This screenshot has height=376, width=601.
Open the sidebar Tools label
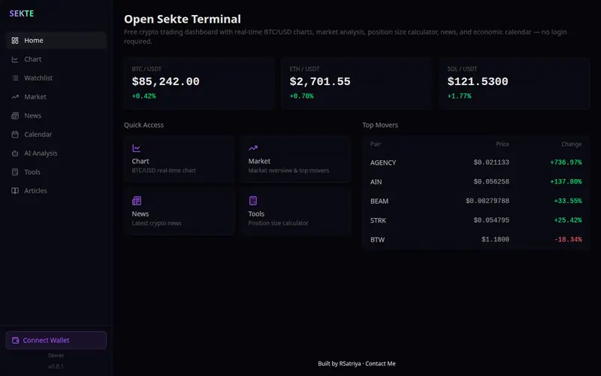click(x=32, y=172)
